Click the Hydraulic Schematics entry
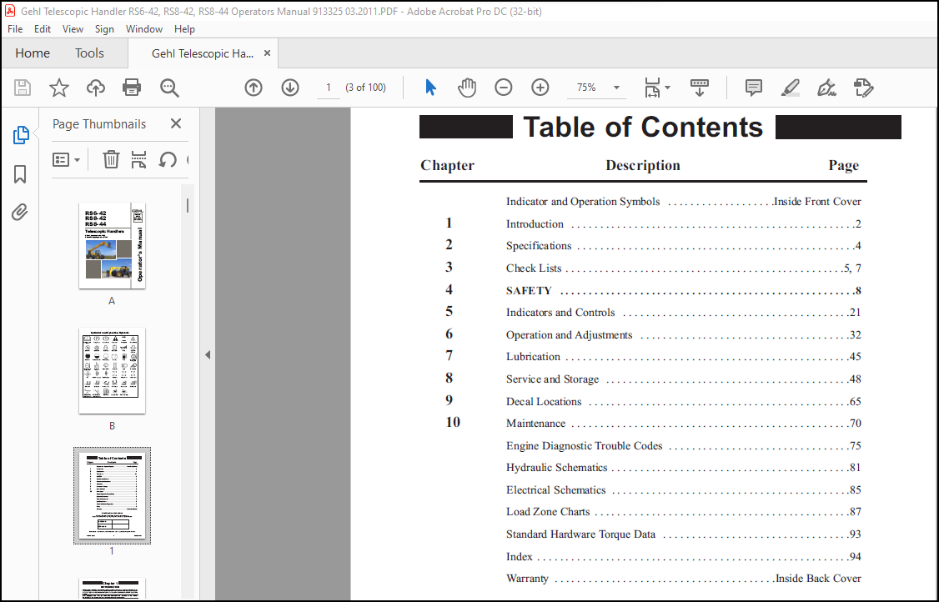Viewport: 939px width, 602px height. pyautogui.click(x=683, y=467)
